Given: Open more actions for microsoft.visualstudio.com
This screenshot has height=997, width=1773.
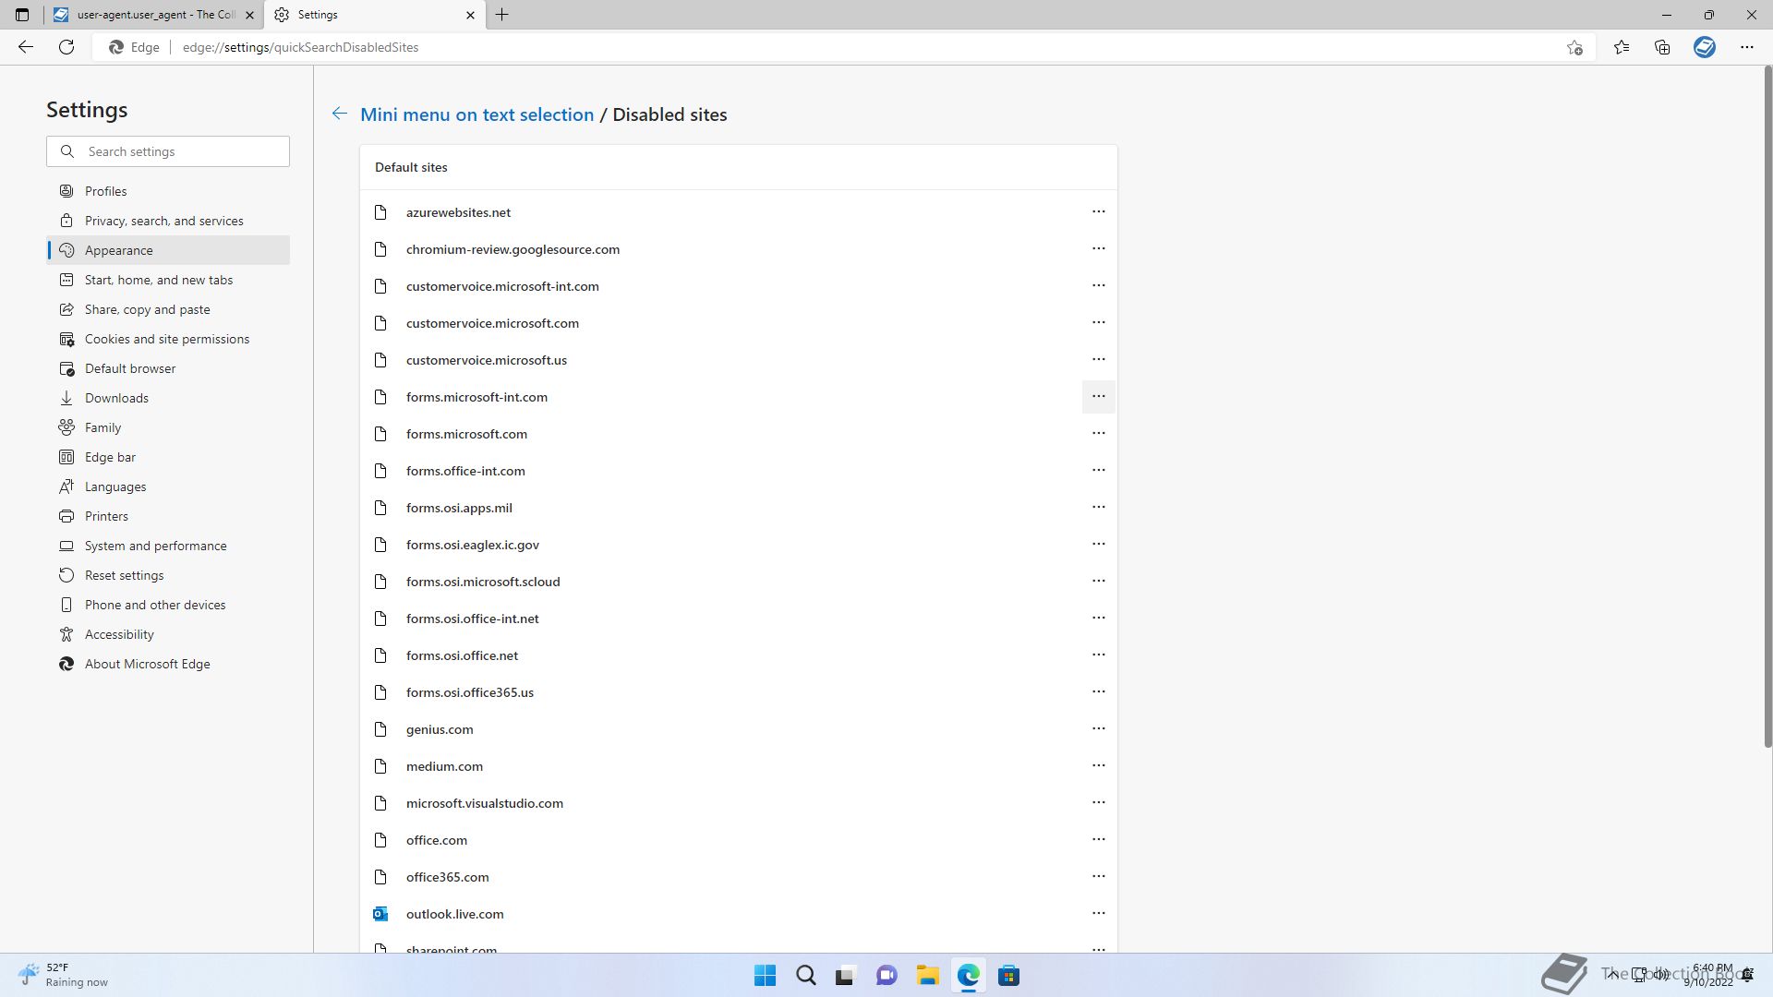Looking at the screenshot, I should [x=1098, y=803].
